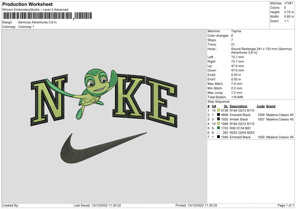Viewport: 296px width, 209px height.
Task: Click the letter N in the design
Action: [x=49, y=100]
